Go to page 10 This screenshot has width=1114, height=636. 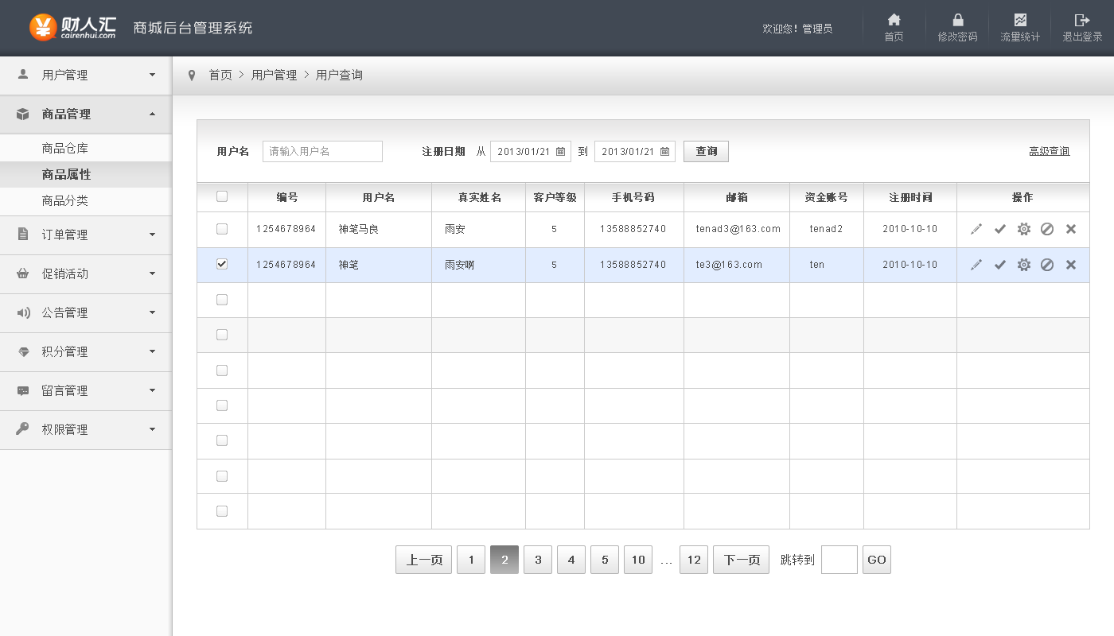coord(638,560)
